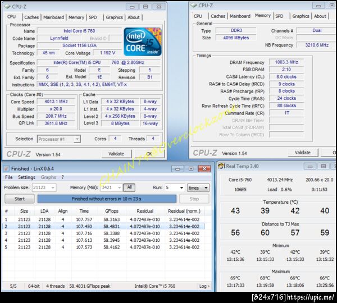
Task: Open Graphics tab in right CPU-Z window
Action: (x=300, y=16)
